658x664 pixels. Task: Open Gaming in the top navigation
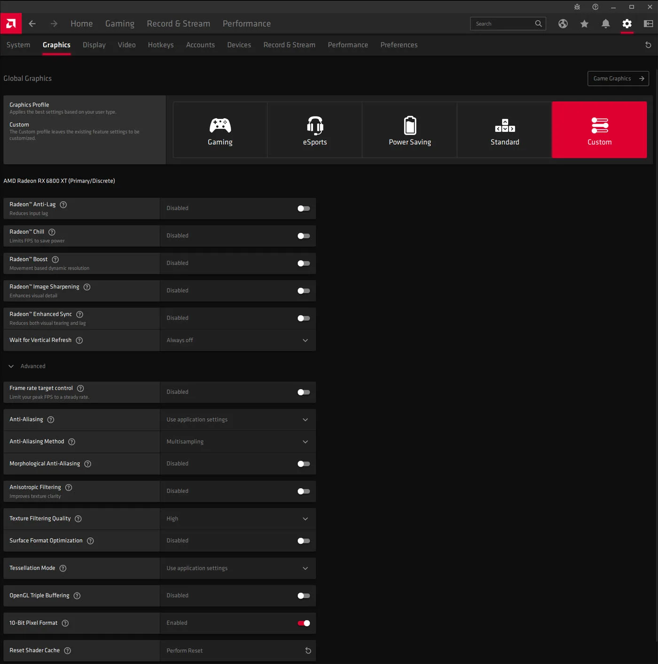[x=120, y=23]
